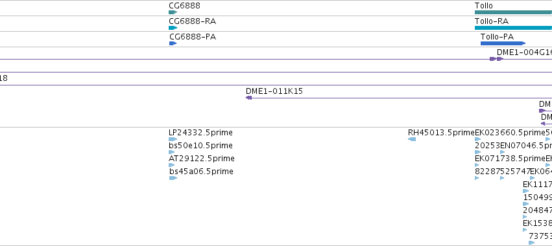The height and width of the screenshot is (246, 552).
Task: Select the Tollo gene bar
Action: (x=513, y=12)
